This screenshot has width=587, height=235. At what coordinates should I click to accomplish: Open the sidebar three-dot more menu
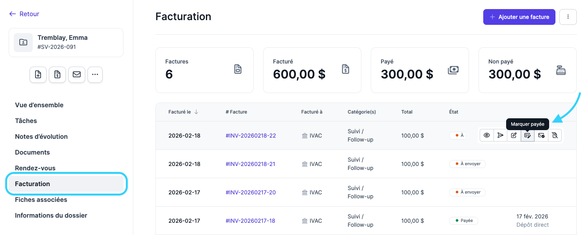pos(95,75)
